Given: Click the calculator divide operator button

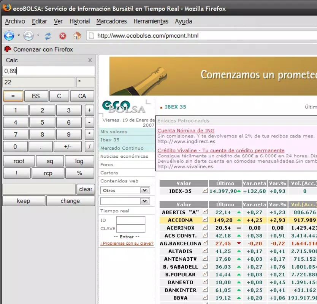Looking at the screenshot, I should pyautogui.click(x=89, y=147).
